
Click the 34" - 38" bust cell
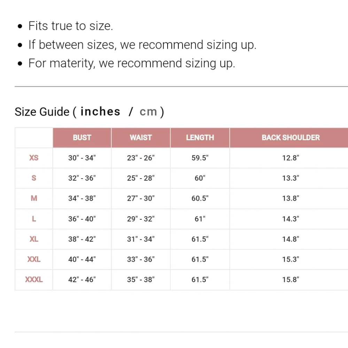pyautogui.click(x=82, y=198)
